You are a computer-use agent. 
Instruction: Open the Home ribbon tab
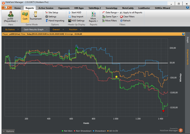tap(17, 8)
